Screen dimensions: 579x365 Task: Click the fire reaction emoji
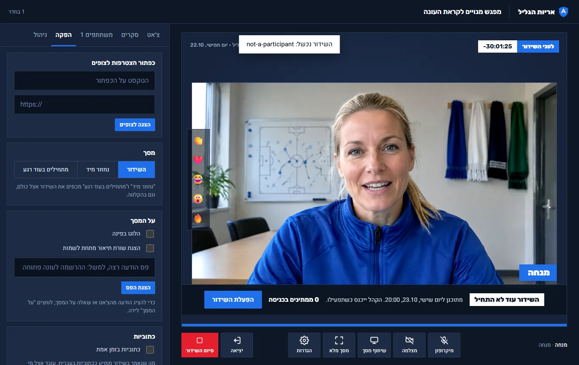coord(198,218)
